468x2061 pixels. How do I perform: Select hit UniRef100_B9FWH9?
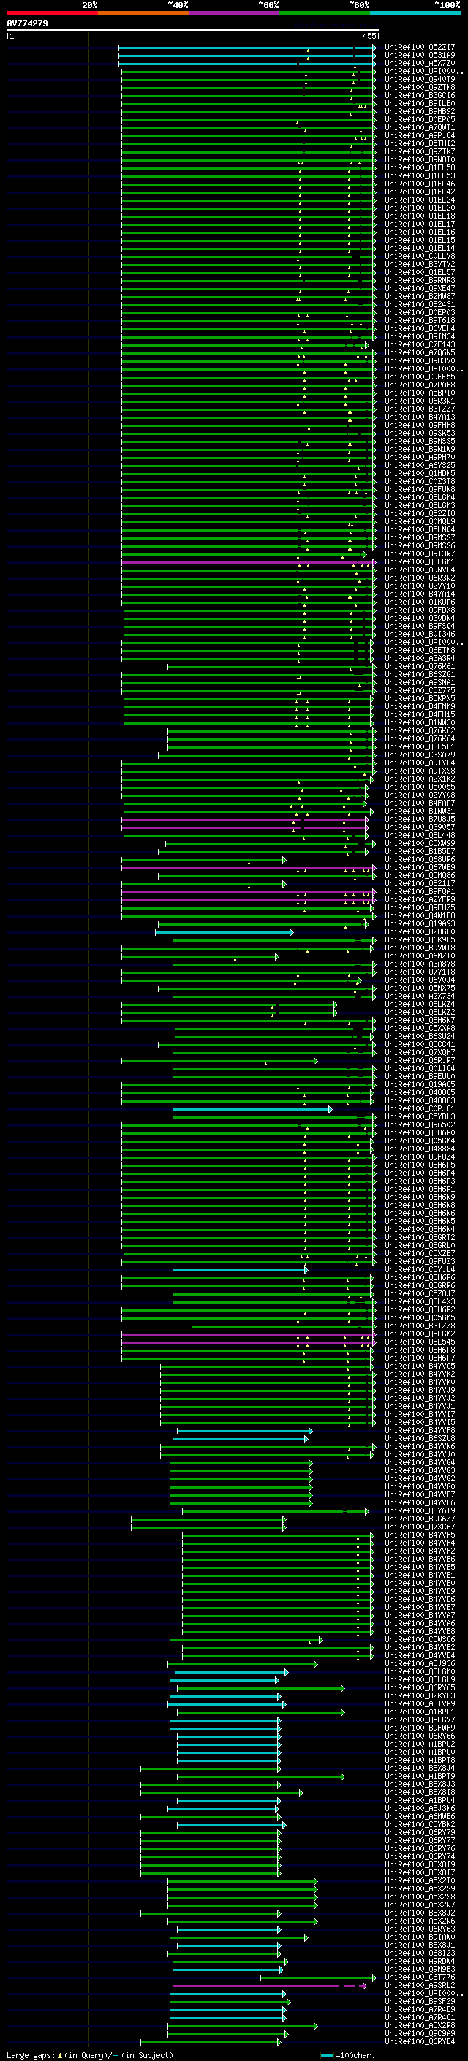(420, 1728)
